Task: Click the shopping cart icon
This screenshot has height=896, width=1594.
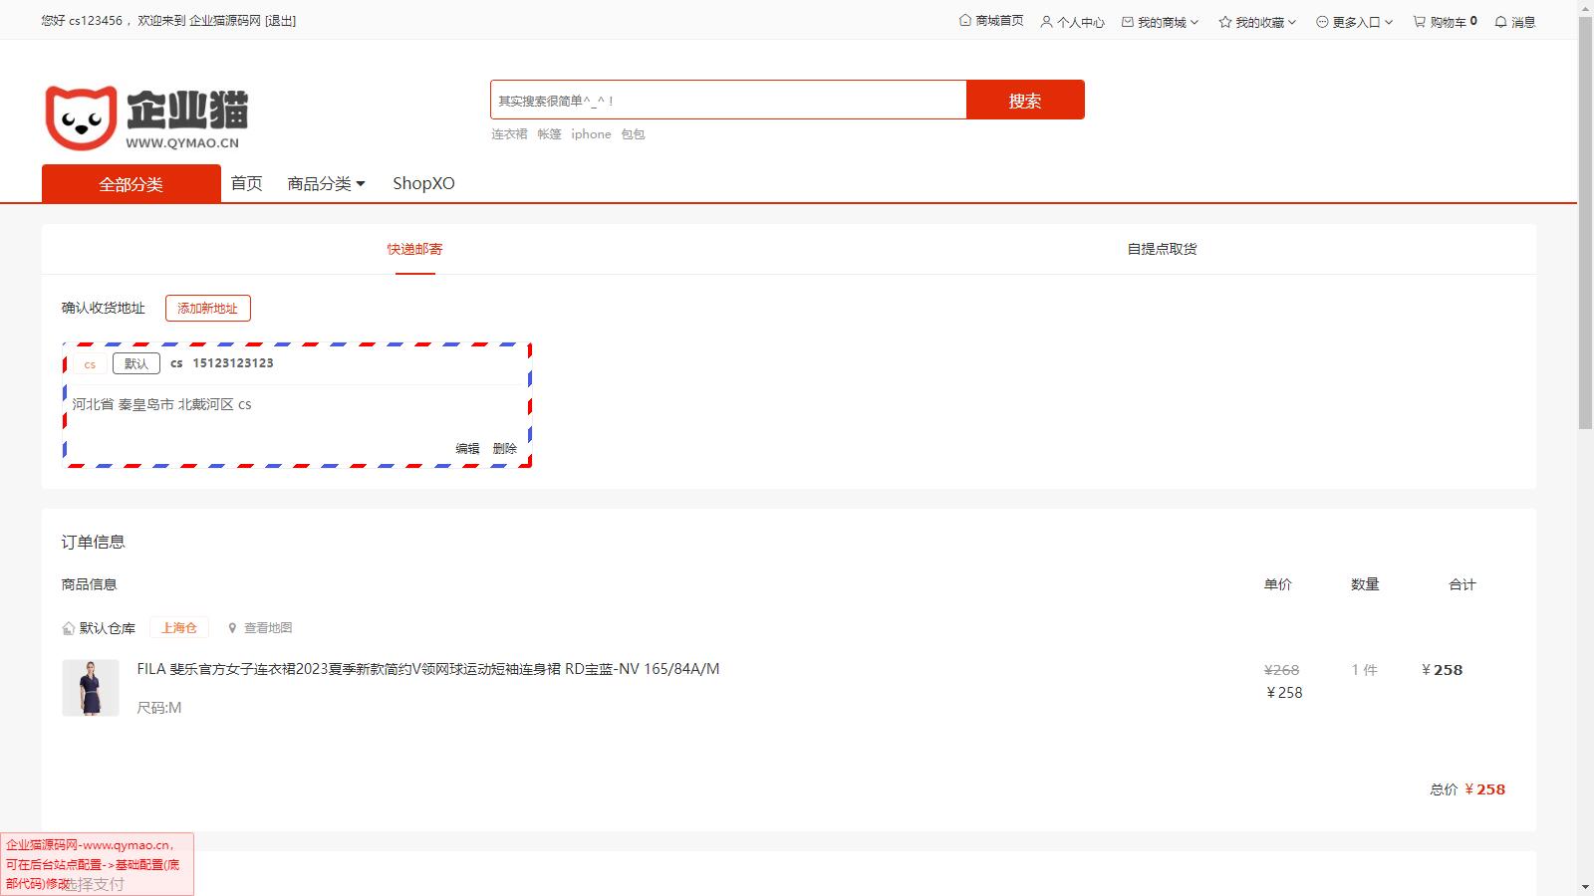Action: coord(1419,22)
